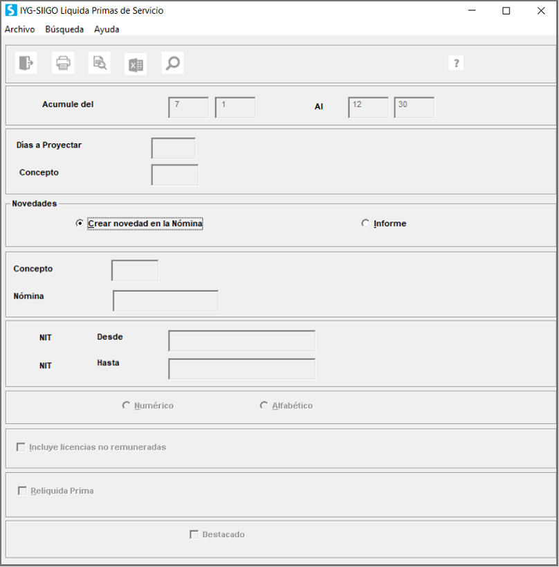559x567 pixels.
Task: Click the exit door toolbar icon
Action: [x=26, y=63]
